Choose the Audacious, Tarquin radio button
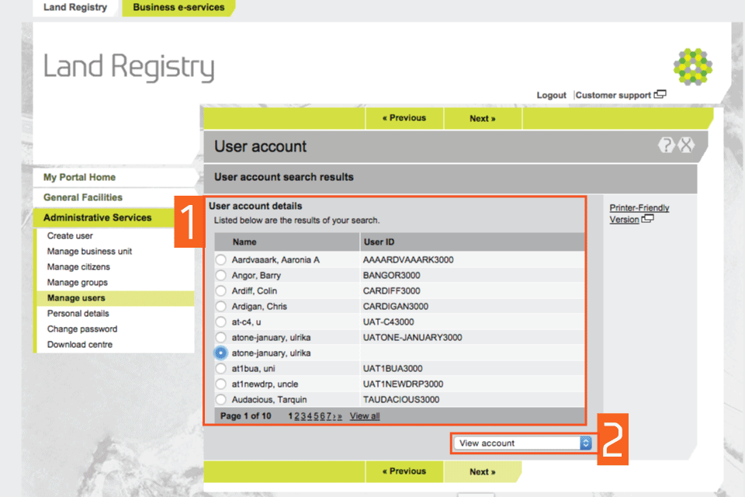Viewport: 745px width, 497px height. click(220, 400)
